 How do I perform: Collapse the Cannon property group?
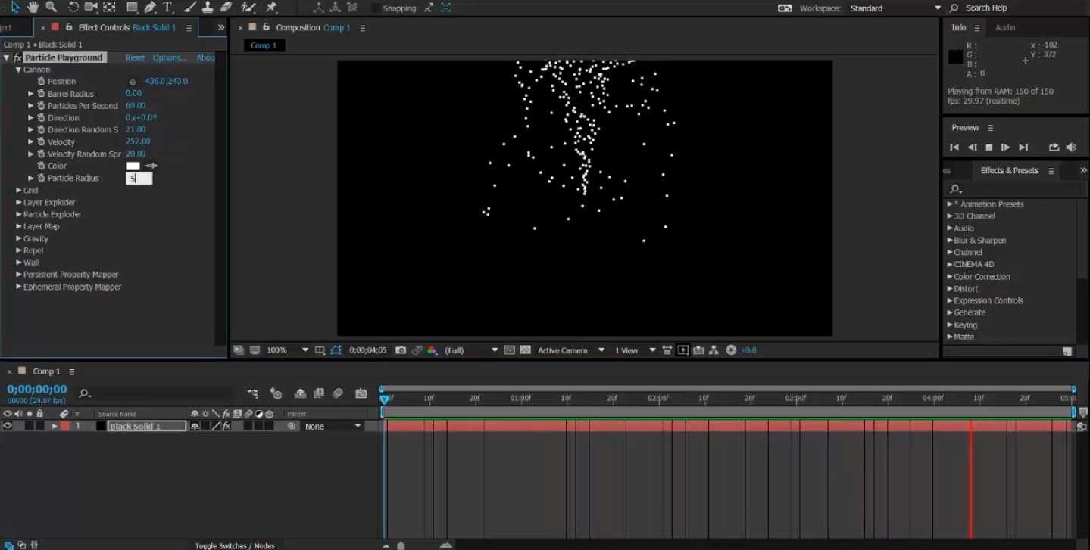pyautogui.click(x=19, y=70)
